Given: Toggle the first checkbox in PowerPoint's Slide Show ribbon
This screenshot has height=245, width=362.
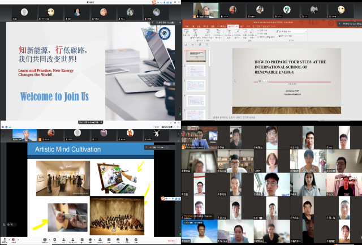Looking at the screenshot, I should pyautogui.click(x=257, y=31).
